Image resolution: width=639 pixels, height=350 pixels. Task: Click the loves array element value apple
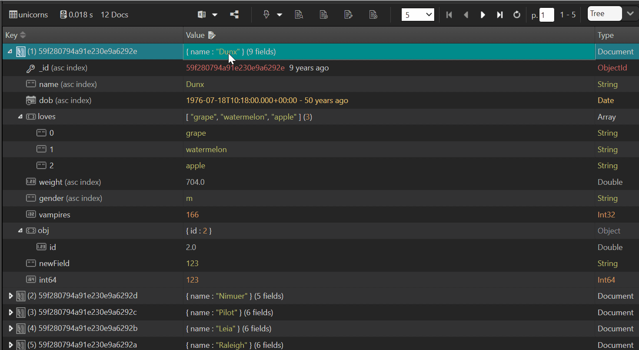click(x=196, y=166)
